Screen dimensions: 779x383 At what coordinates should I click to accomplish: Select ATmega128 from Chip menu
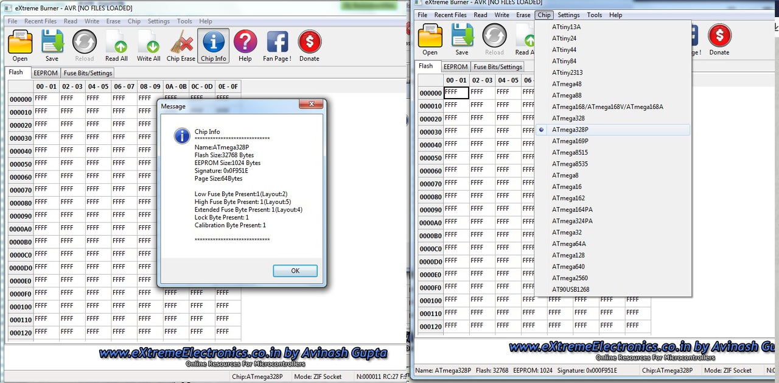(x=613, y=255)
